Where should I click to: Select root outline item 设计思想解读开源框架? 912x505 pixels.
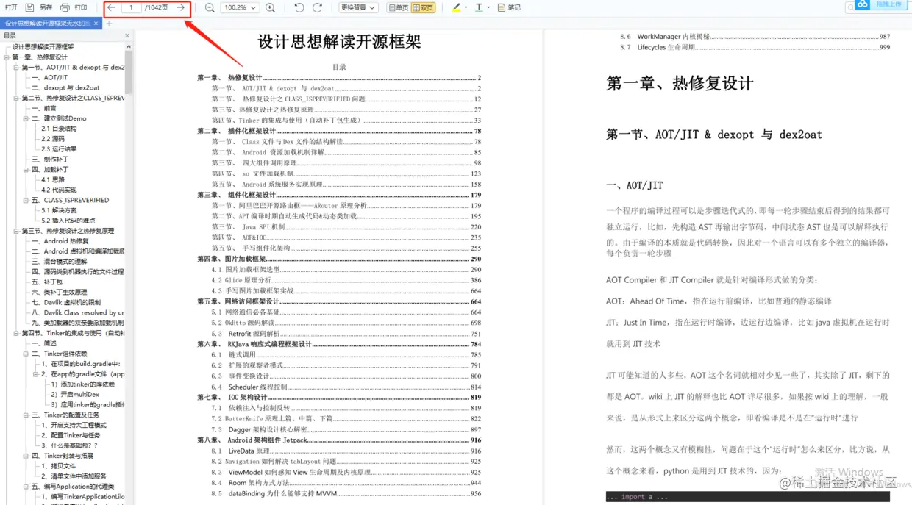point(43,46)
